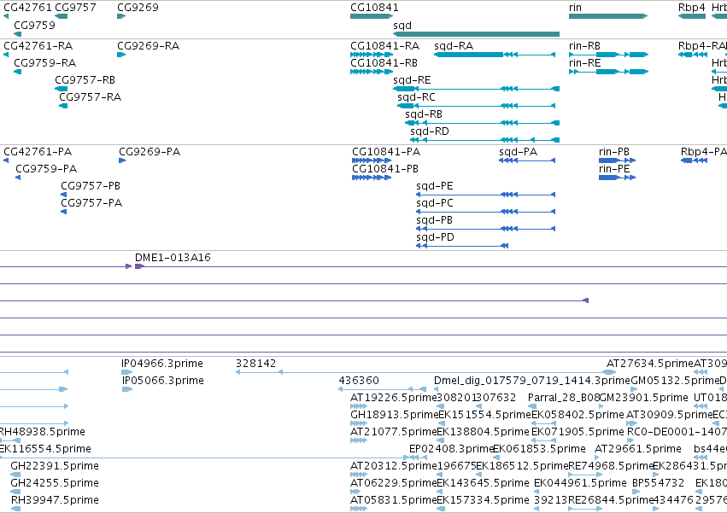Image resolution: width=727 pixels, height=513 pixels.
Task: Select the AT06229.5prime EST label
Action: (394, 483)
